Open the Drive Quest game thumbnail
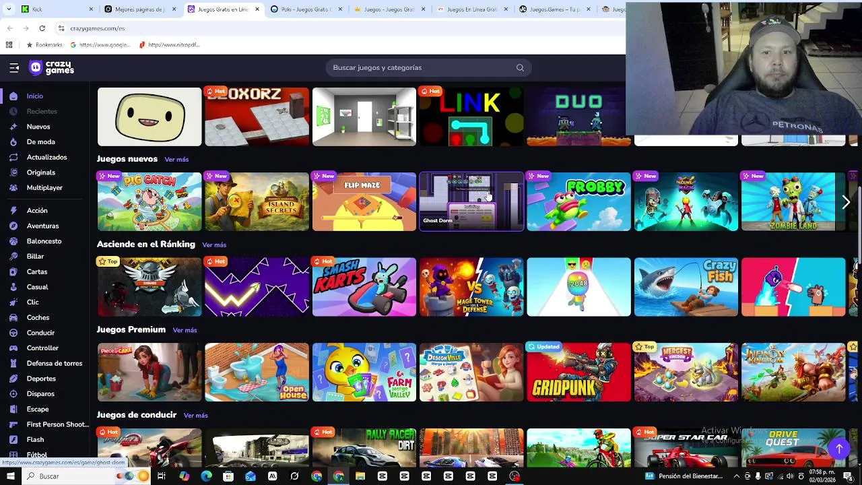This screenshot has width=862, height=485. tap(793, 448)
